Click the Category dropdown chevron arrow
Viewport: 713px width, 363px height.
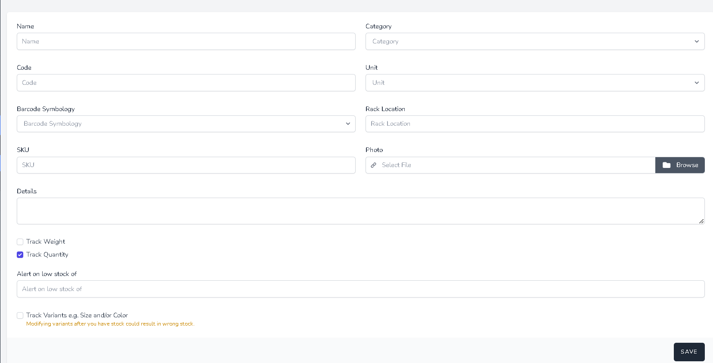click(696, 41)
